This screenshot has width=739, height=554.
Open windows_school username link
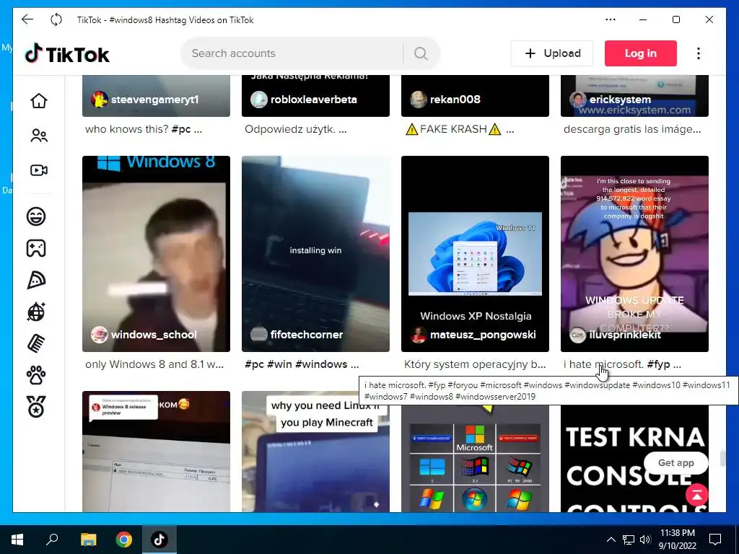(154, 335)
